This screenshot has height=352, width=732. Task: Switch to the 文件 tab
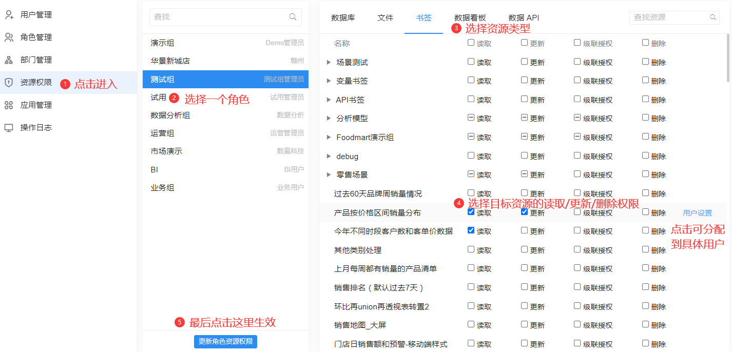385,17
